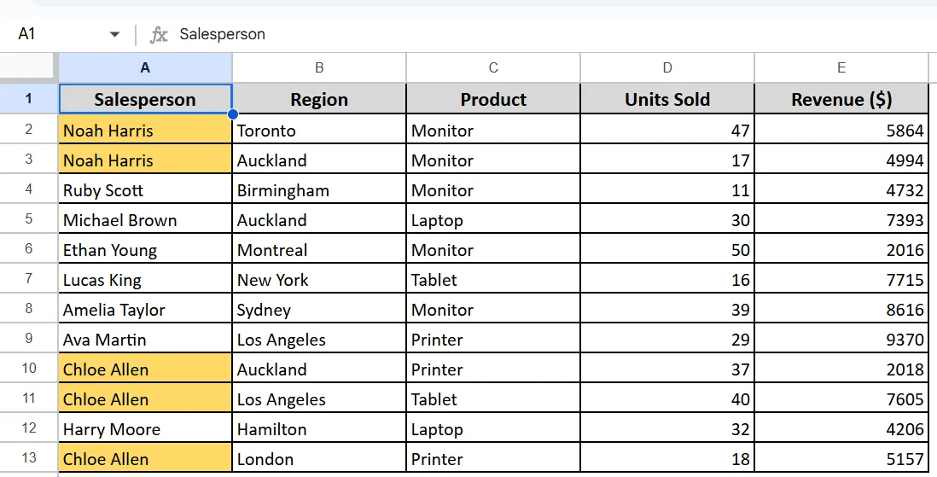Select the Birmingham cell
This screenshot has height=477, width=937.
point(319,189)
